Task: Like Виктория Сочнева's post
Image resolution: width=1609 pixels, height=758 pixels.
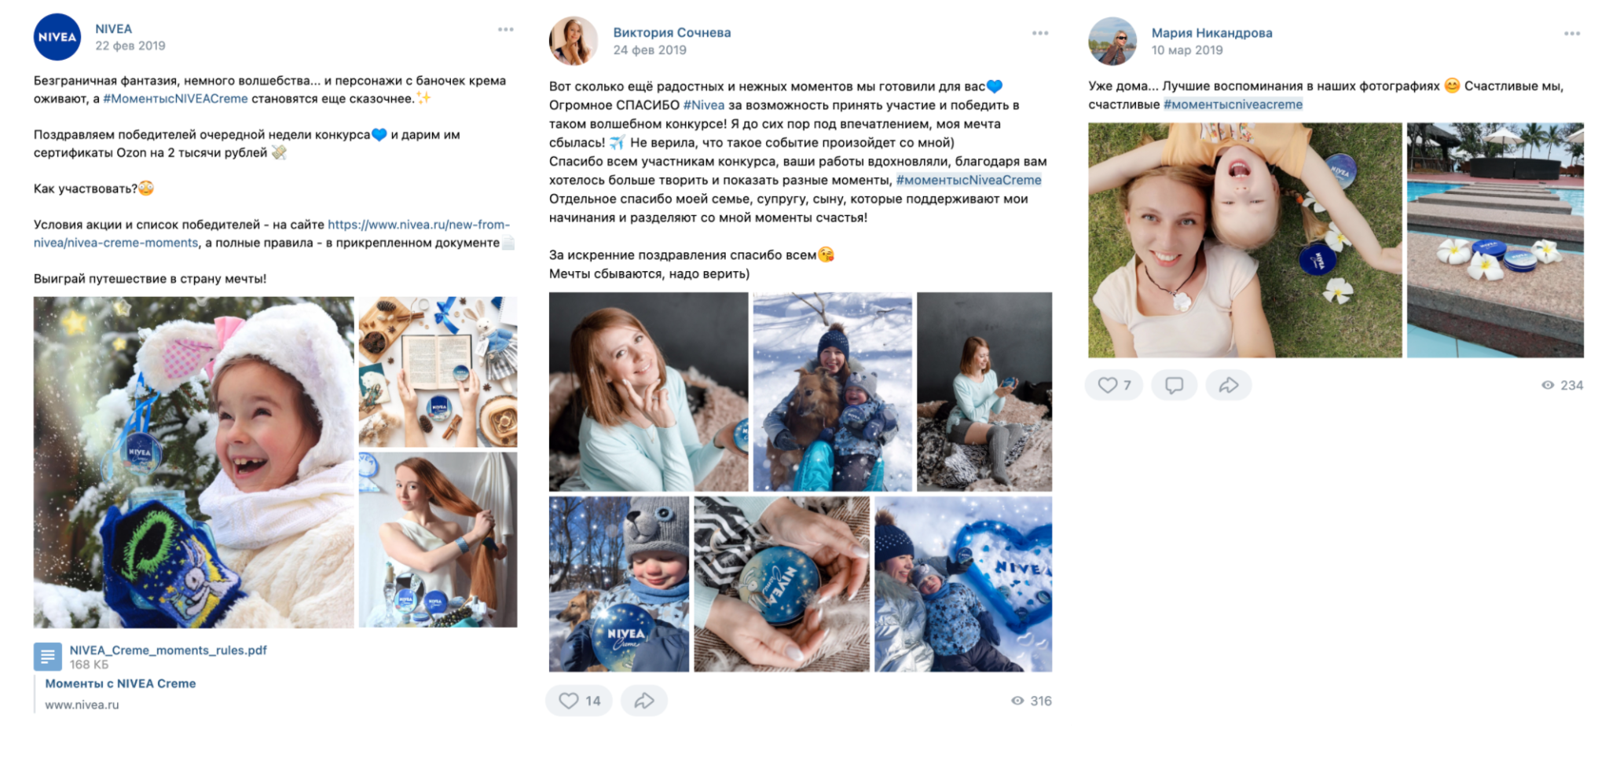Action: (579, 700)
